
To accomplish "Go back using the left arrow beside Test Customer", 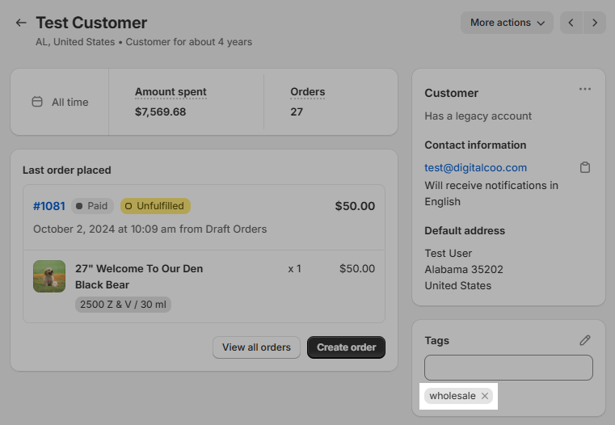I will pos(21,23).
